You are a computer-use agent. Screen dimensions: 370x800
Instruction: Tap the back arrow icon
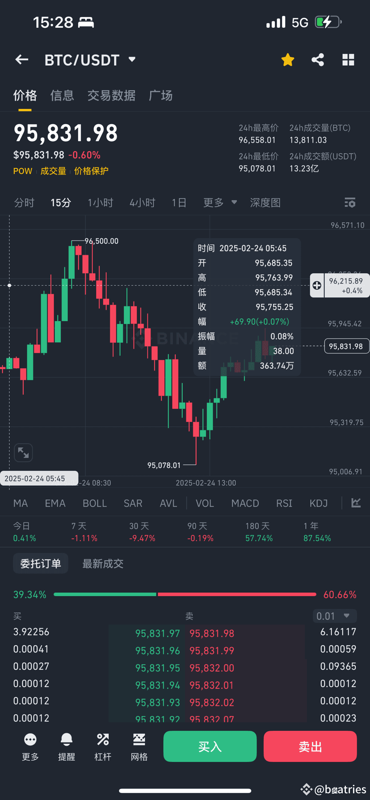click(22, 60)
